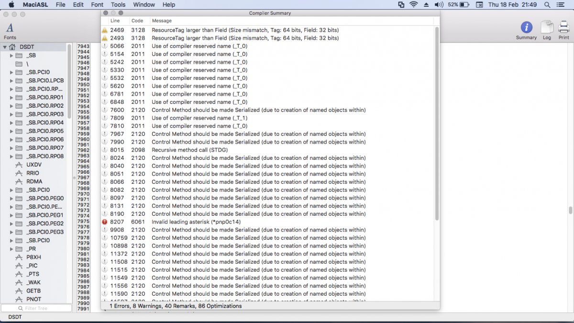Image resolution: width=574 pixels, height=323 pixels.
Task: Open the Edit menu
Action: [x=78, y=4]
